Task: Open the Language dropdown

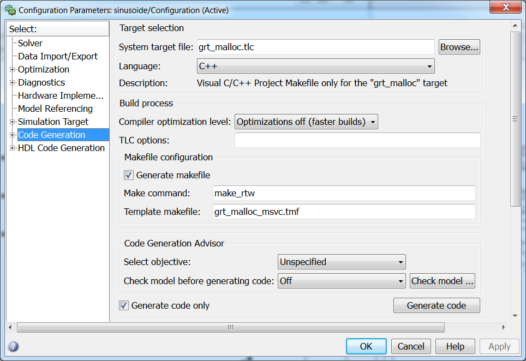Action: tap(315, 67)
